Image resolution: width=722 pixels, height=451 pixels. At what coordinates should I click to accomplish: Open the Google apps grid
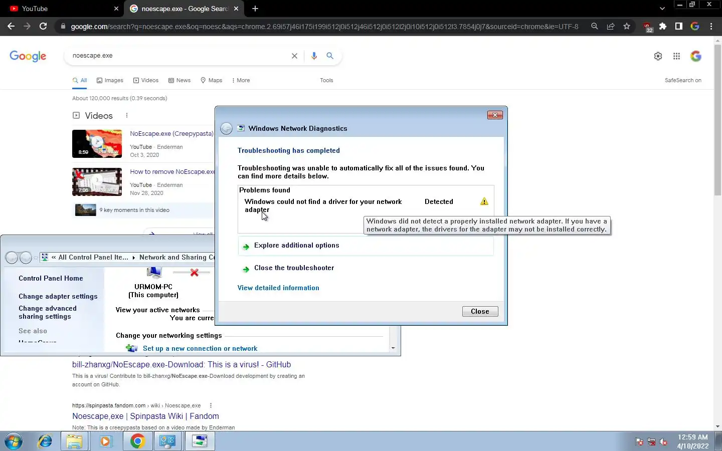point(676,56)
